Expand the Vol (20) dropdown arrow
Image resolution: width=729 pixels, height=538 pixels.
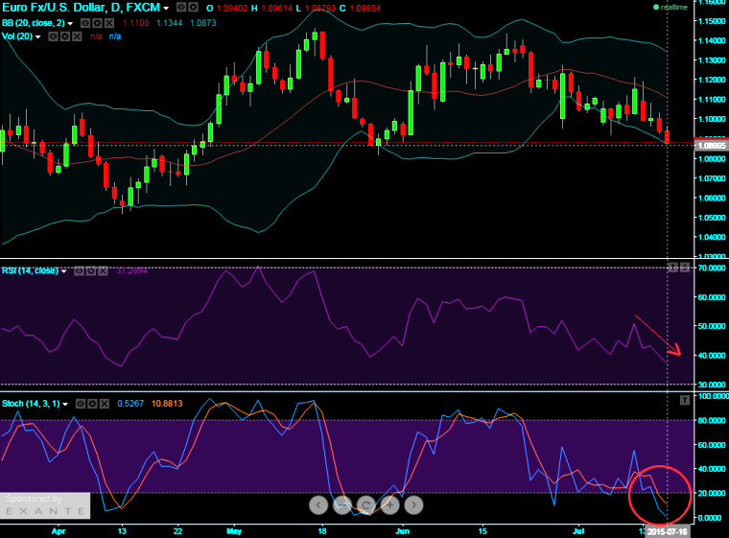click(x=38, y=36)
